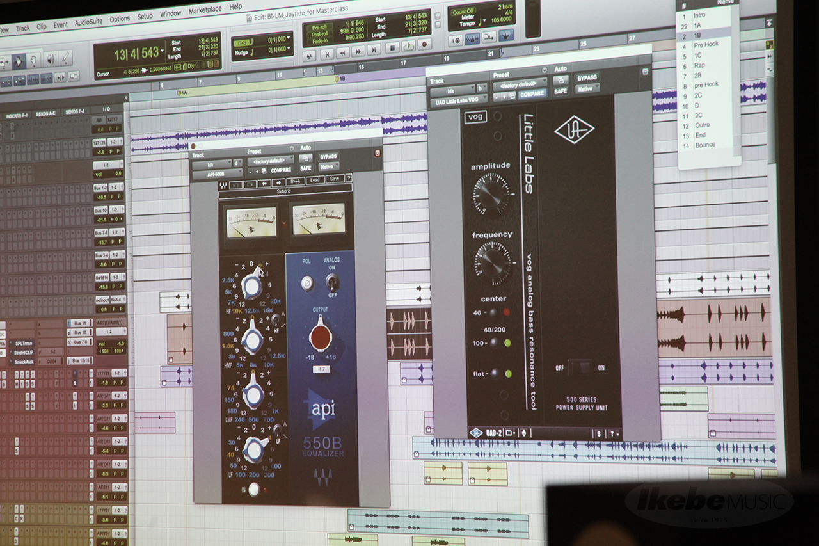The image size is (819, 546).
Task: Click the COMPARE button in VOG plugin
Action: tap(532, 93)
